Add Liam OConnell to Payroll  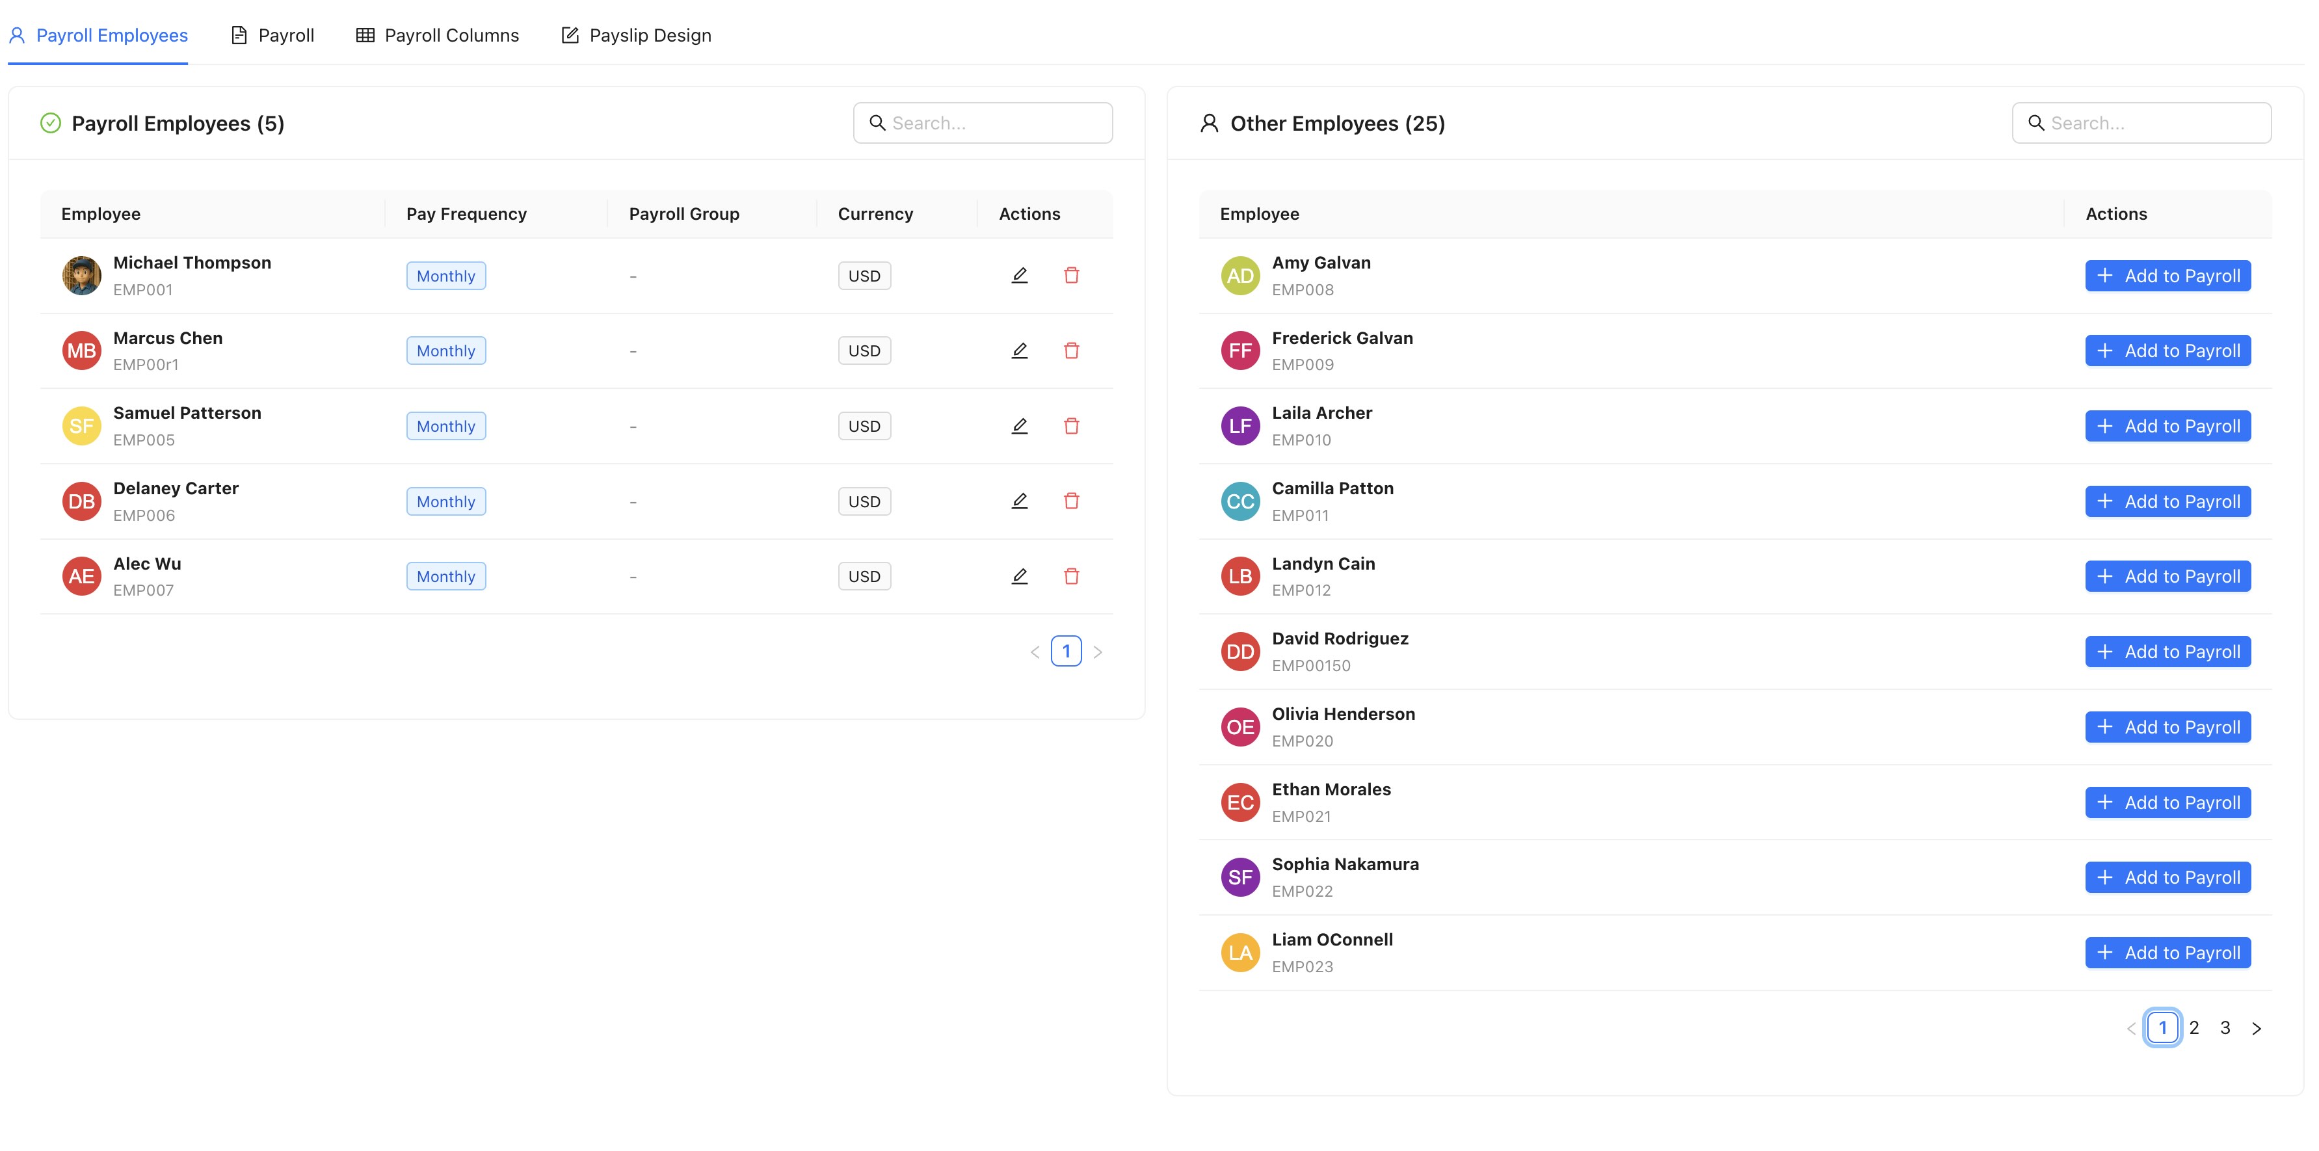click(x=2167, y=952)
